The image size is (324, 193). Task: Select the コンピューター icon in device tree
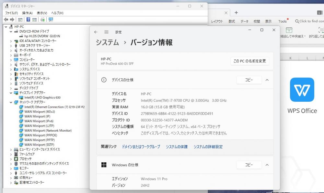click(16, 60)
